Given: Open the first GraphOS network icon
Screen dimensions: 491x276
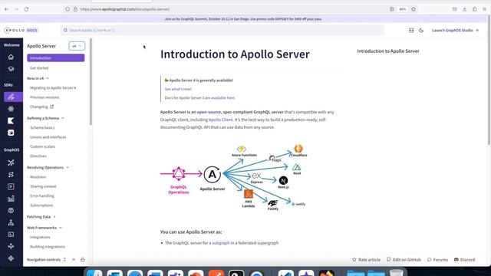Looking at the screenshot, I should [11, 163].
